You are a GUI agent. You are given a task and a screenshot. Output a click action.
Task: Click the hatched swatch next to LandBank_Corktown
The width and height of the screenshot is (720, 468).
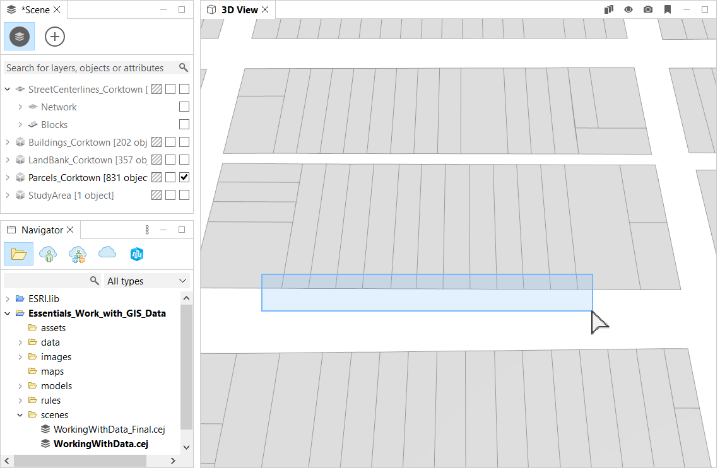[156, 160]
